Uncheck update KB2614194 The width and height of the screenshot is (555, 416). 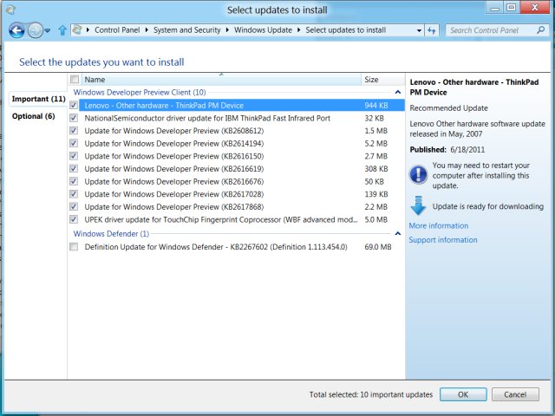[x=74, y=143]
